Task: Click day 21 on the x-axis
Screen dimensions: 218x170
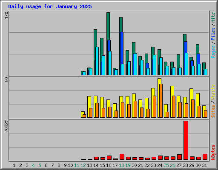Action: pos(141,165)
